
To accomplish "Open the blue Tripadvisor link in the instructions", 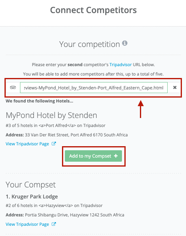I will point(121,65).
